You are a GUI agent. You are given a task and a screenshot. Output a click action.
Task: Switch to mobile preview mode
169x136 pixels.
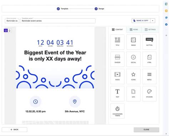[x=10, y=31]
